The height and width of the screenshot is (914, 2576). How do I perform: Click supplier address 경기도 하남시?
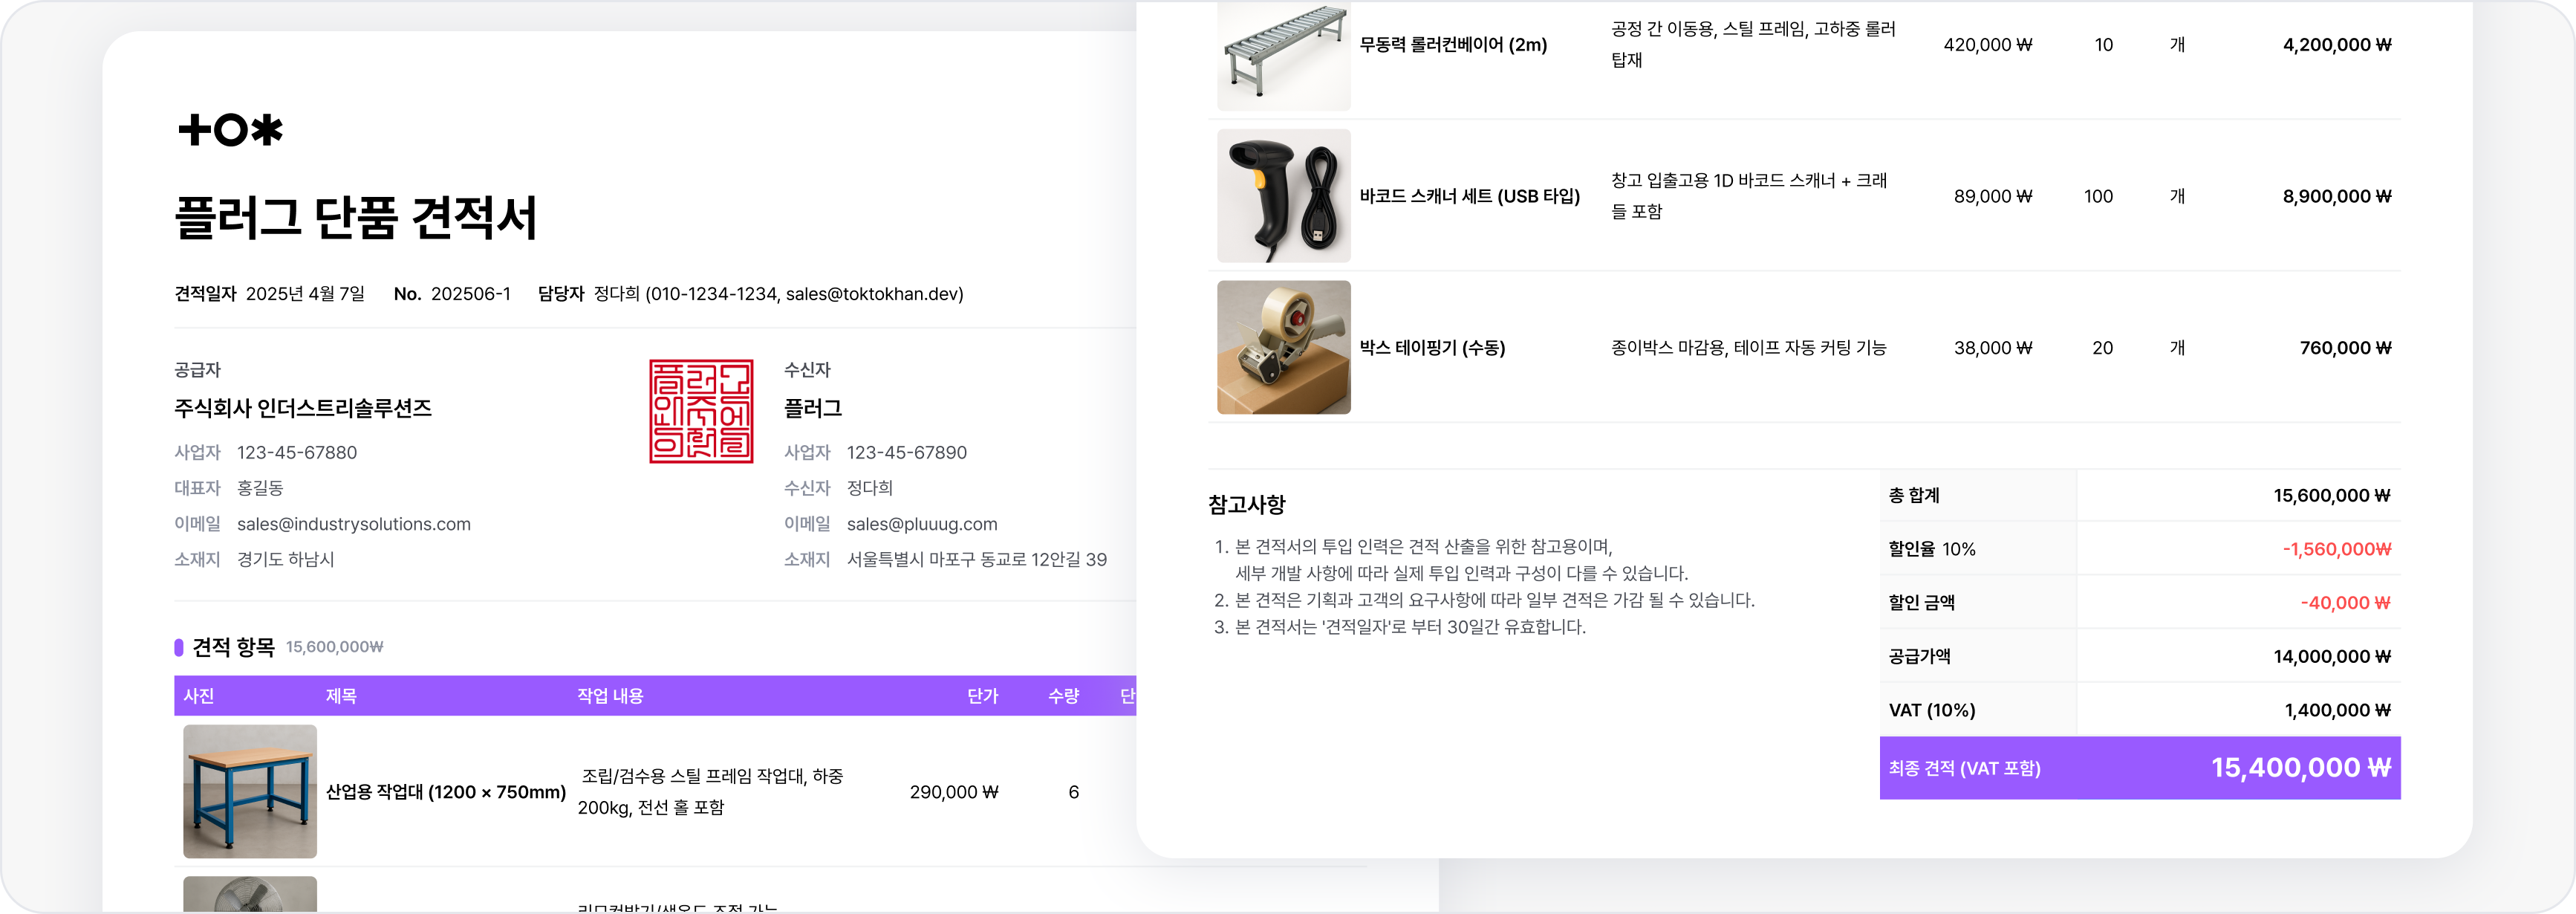click(285, 560)
